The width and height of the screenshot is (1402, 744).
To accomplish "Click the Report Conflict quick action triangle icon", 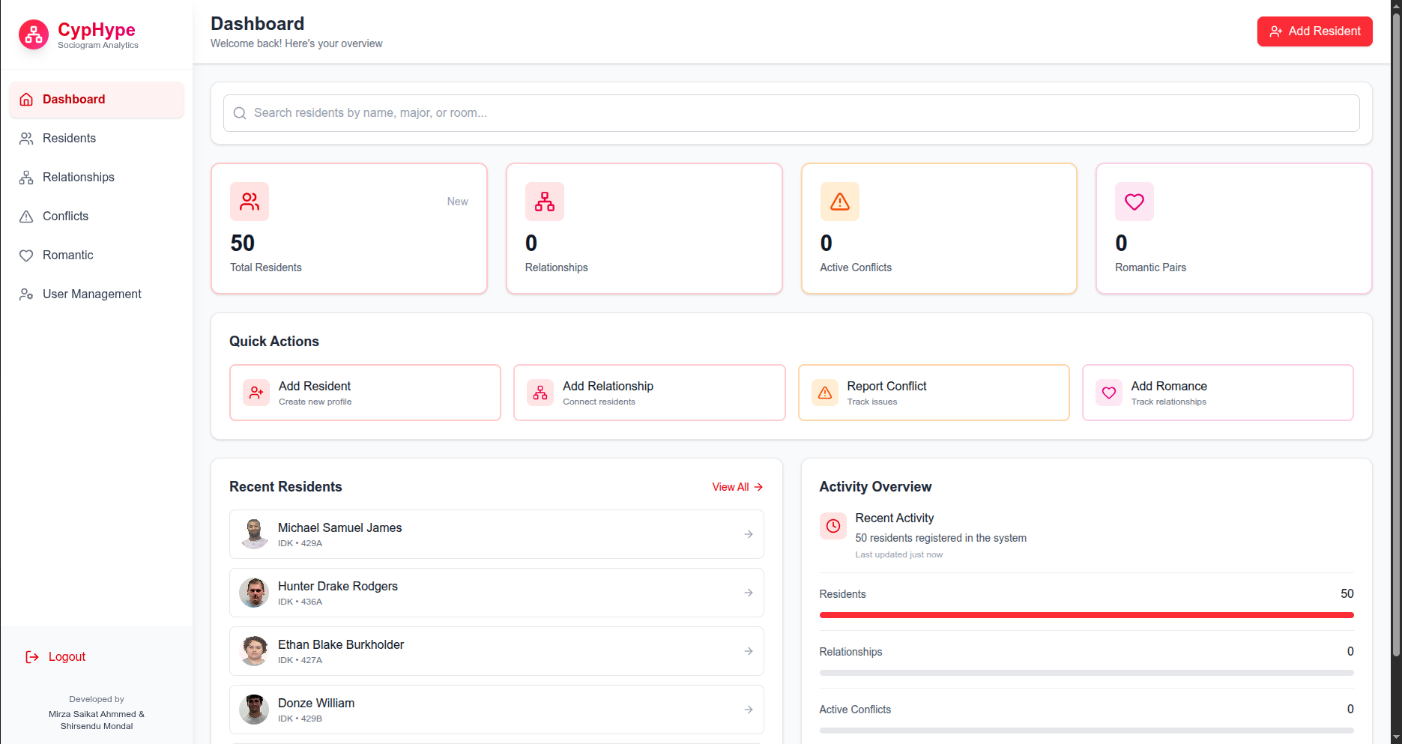I will 825,393.
